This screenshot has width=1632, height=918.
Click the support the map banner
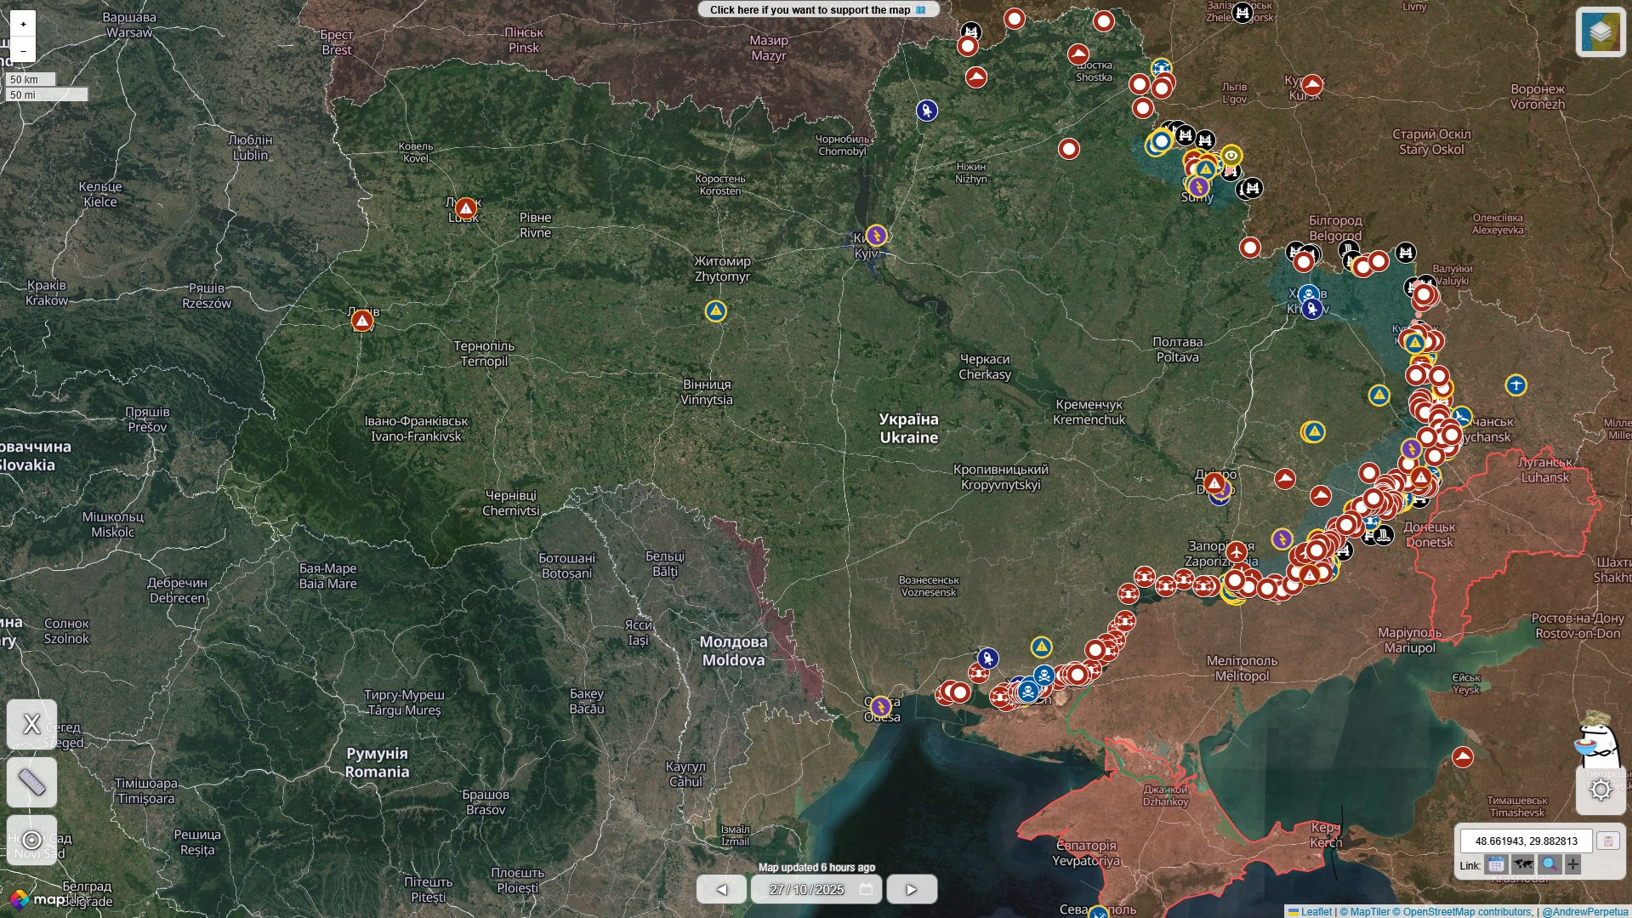pyautogui.click(x=817, y=10)
